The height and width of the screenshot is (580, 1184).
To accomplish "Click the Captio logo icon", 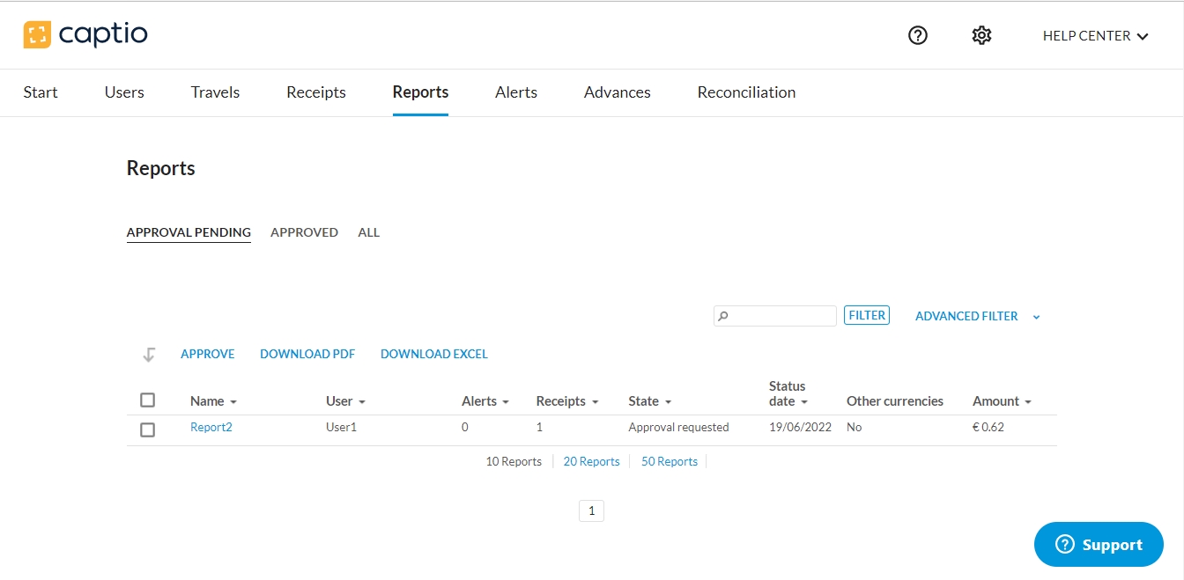I will click(x=37, y=35).
